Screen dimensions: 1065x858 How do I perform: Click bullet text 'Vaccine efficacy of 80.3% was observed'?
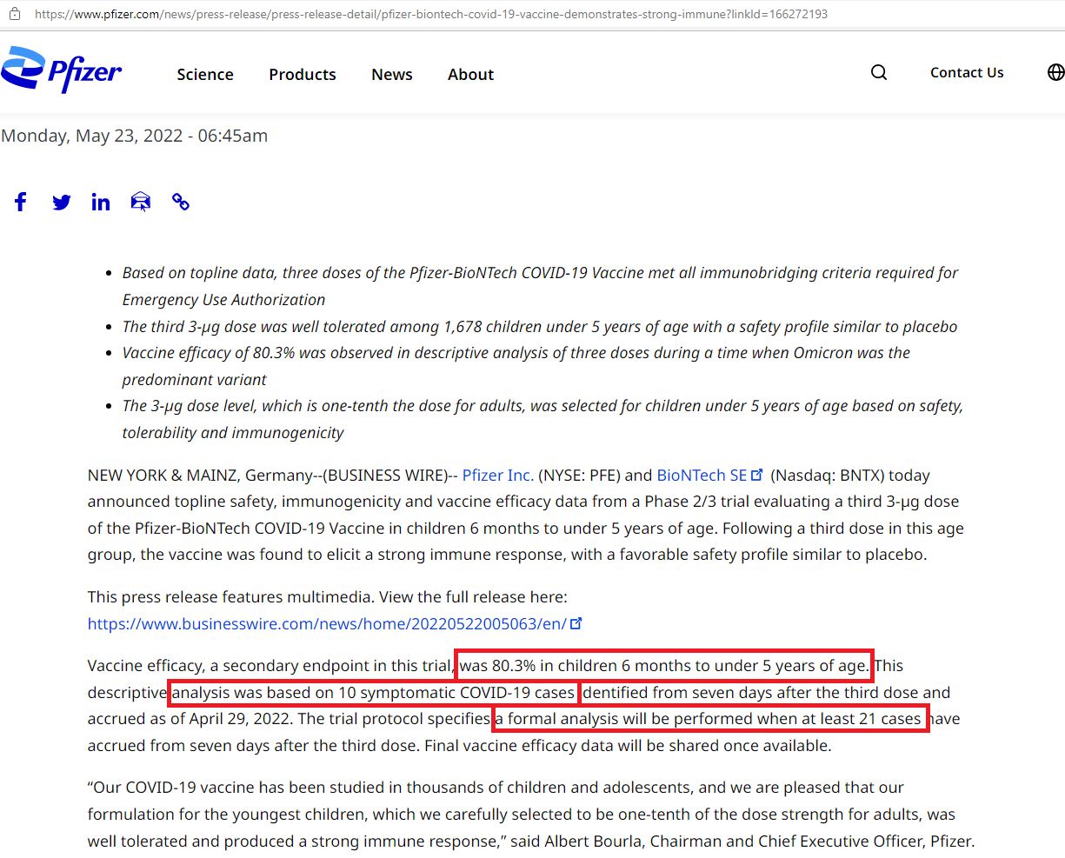(x=265, y=353)
